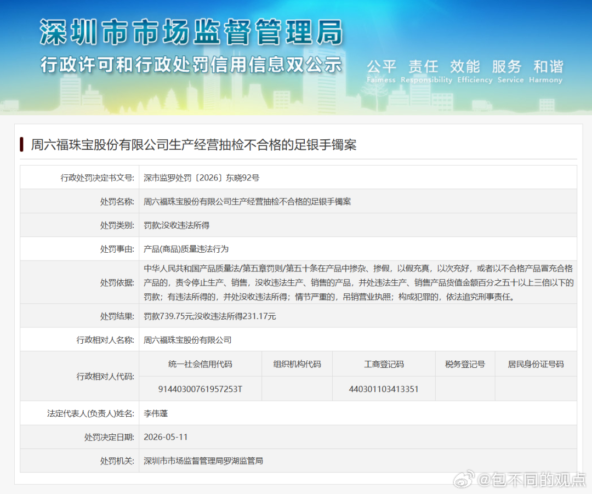The height and width of the screenshot is (494, 592).
Task: Select credit code 91440300761957253T
Action: [200, 389]
